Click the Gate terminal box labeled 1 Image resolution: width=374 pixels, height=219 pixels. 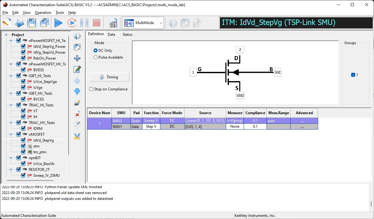[x=193, y=72]
